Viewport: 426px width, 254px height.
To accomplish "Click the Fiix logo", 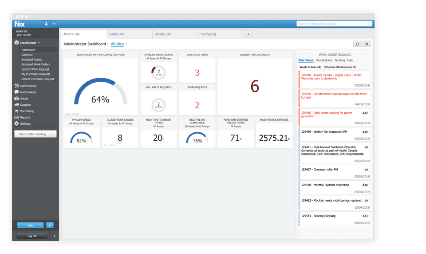I will tap(20, 24).
